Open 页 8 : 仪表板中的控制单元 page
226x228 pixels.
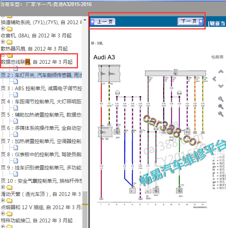pos(41,154)
